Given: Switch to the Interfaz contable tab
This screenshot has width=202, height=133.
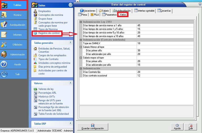Looking at the screenshot, I should coord(144,11).
